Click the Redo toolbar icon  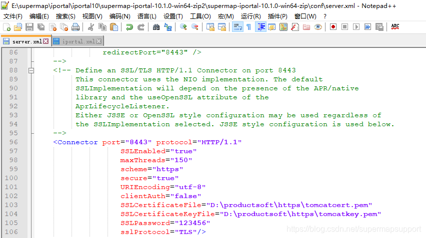click(140, 27)
